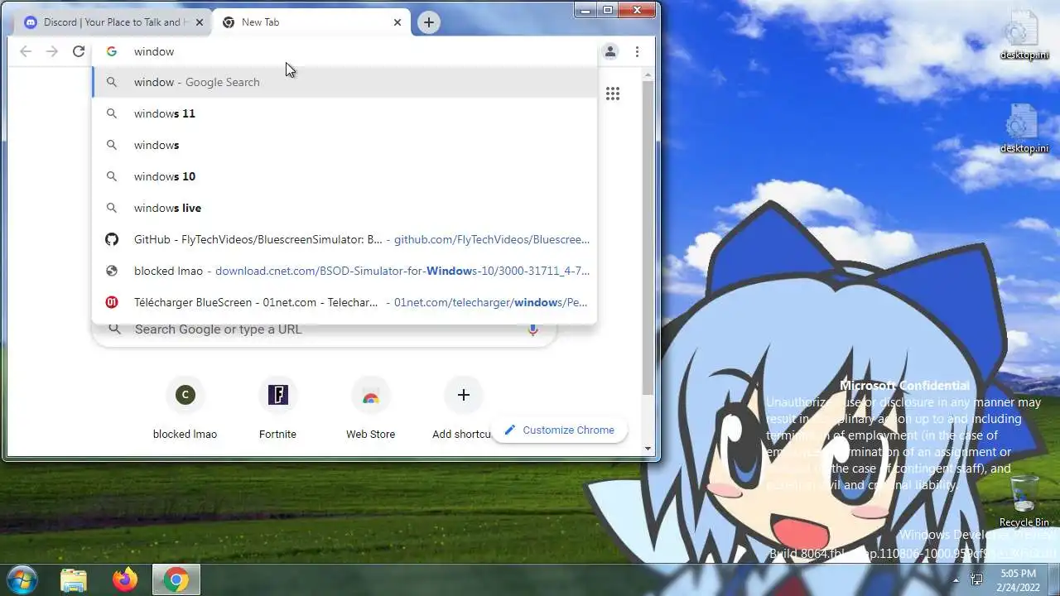Open 'Télécharger BlueScreen' 01net suggestion
Viewport: 1060px width, 596px height.
pos(344,302)
